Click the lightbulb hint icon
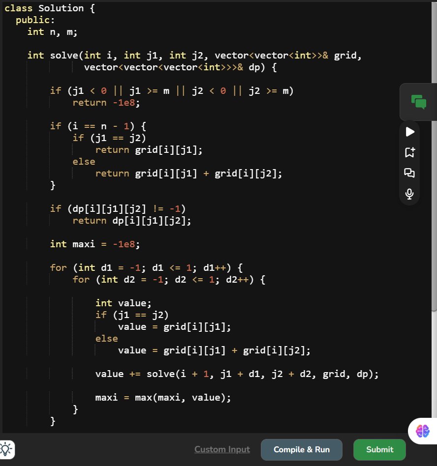 (6, 449)
